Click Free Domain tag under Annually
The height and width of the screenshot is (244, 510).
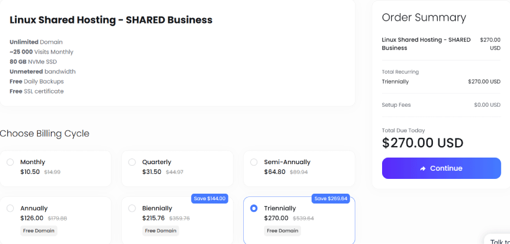[39, 231]
